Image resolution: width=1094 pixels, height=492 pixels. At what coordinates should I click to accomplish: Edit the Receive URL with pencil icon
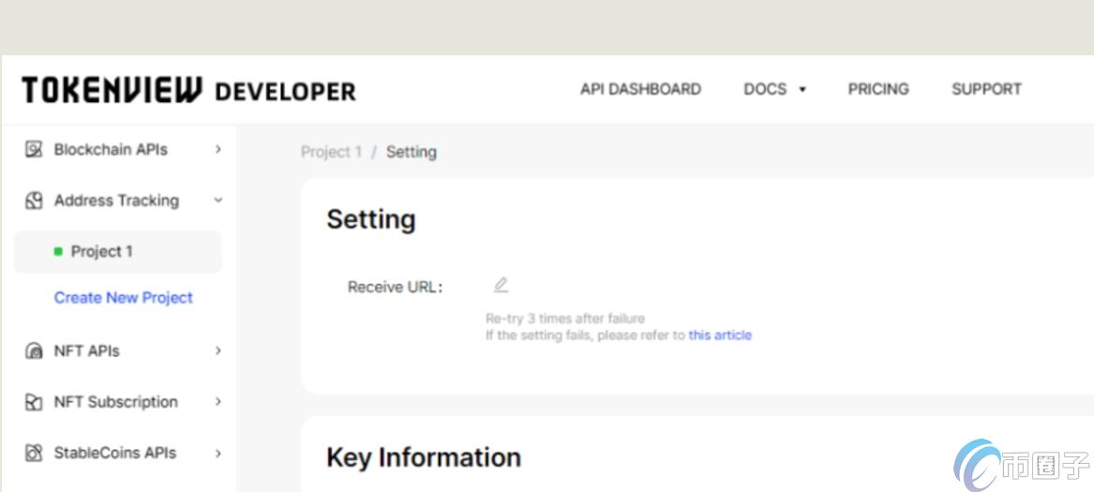click(x=501, y=285)
